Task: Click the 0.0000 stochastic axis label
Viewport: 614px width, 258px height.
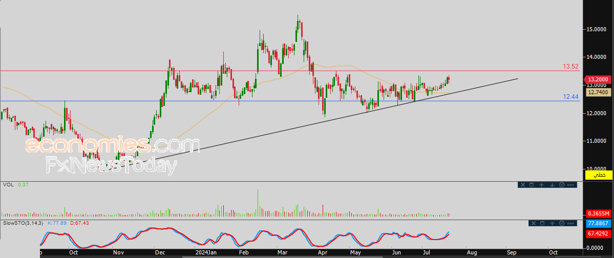Action: pyautogui.click(x=595, y=248)
